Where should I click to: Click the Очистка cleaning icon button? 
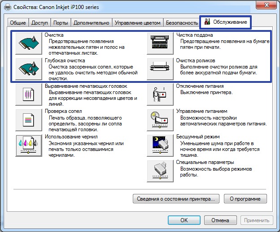[29, 43]
